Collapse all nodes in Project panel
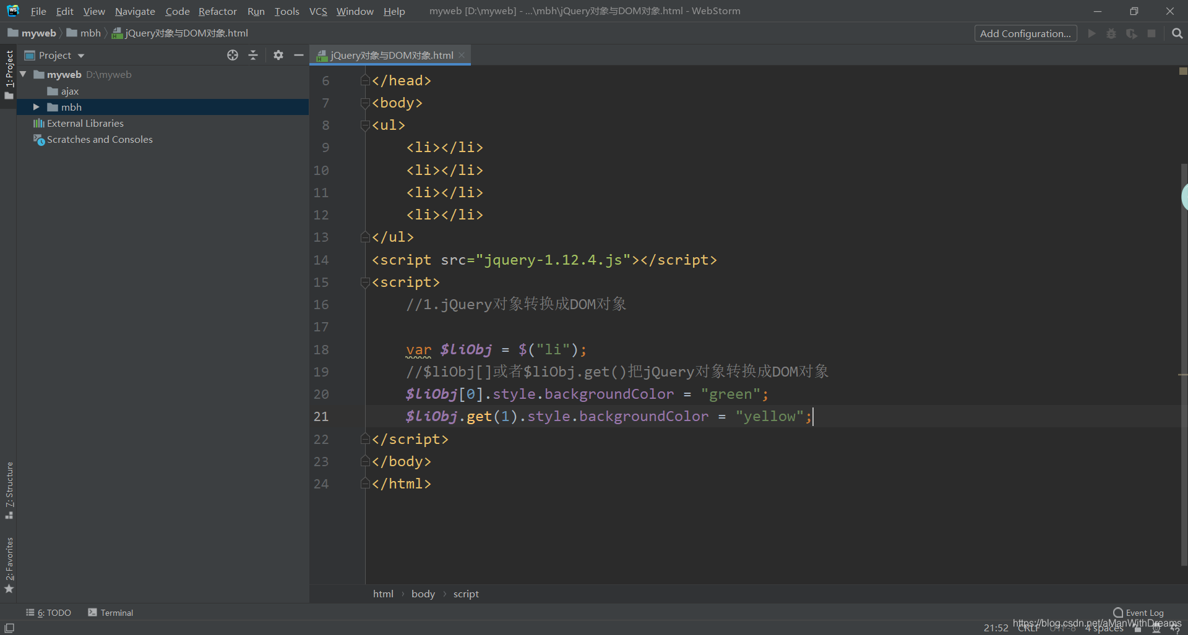The width and height of the screenshot is (1188, 635). click(x=253, y=55)
